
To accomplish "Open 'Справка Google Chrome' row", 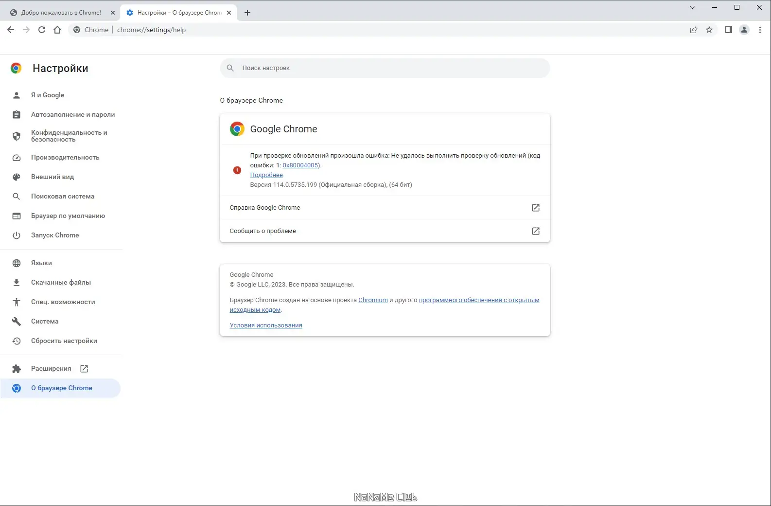I will tap(385, 208).
